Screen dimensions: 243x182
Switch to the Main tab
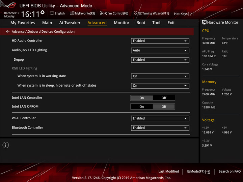[x=47, y=23]
